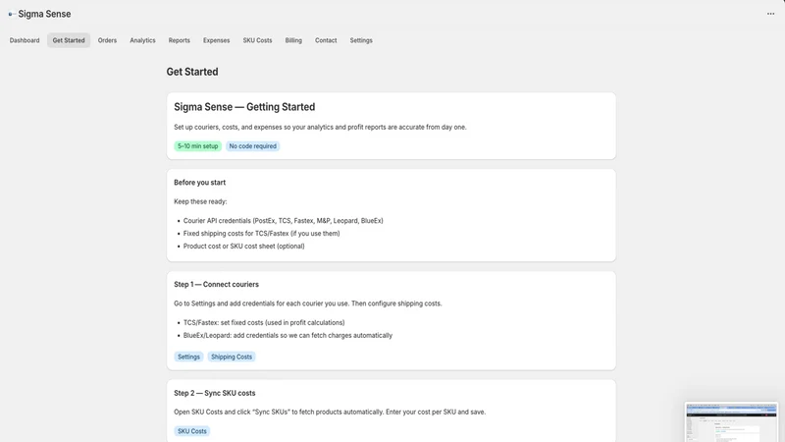Viewport: 785px width, 442px height.
Task: Click the Sigma Sense app logo icon
Action: coord(12,14)
